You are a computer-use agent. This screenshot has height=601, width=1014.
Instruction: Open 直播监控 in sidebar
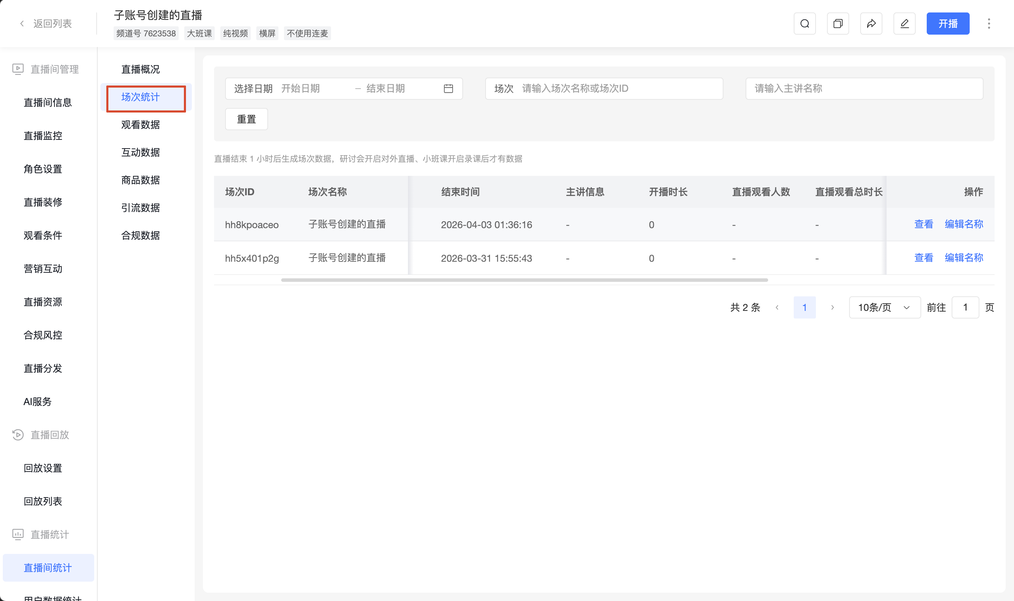[43, 136]
